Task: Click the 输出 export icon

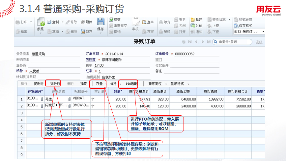Action: pos(18,32)
